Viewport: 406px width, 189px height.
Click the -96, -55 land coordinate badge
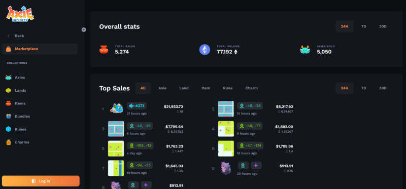(140, 165)
